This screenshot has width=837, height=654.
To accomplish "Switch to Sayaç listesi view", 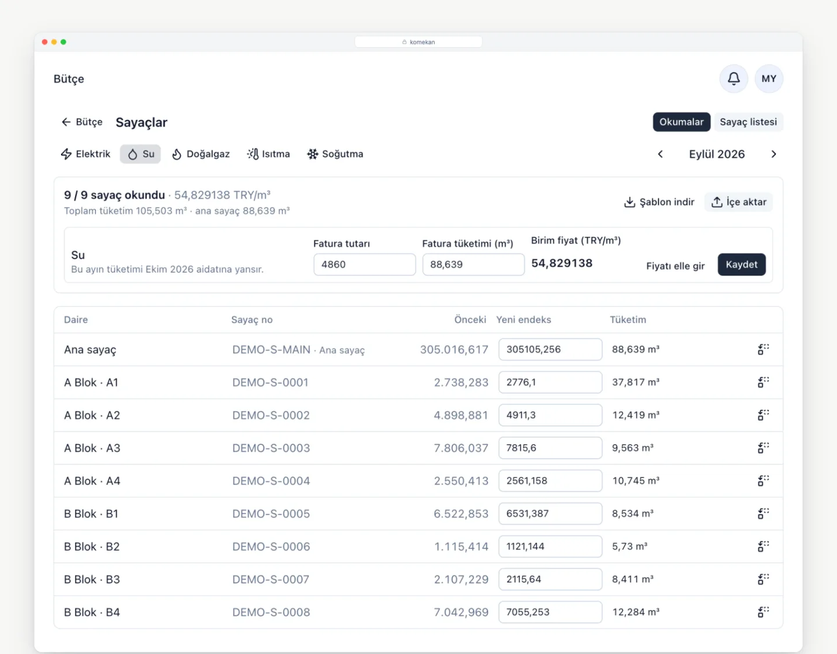I will [x=748, y=122].
